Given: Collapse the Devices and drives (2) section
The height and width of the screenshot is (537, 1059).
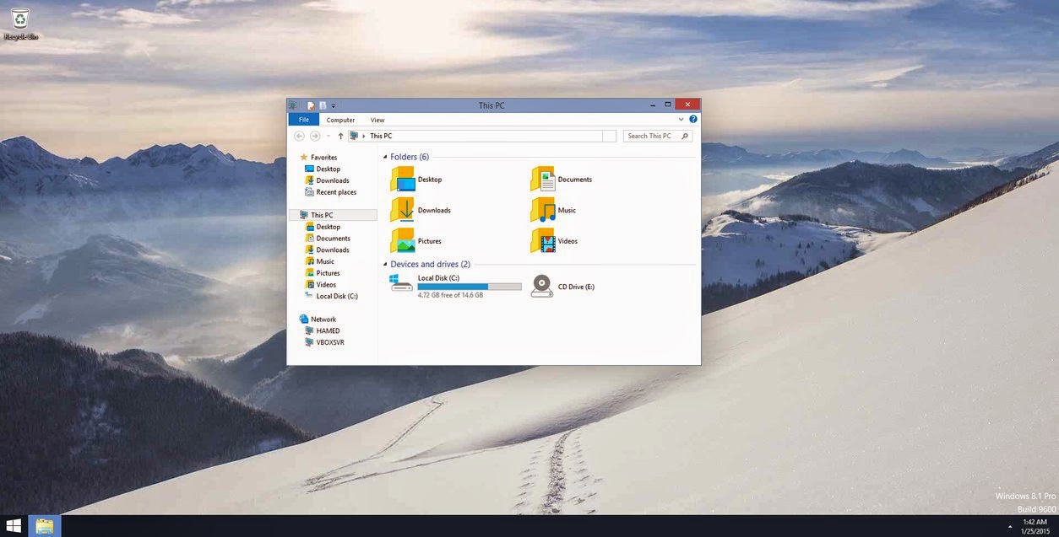Looking at the screenshot, I should pos(385,264).
